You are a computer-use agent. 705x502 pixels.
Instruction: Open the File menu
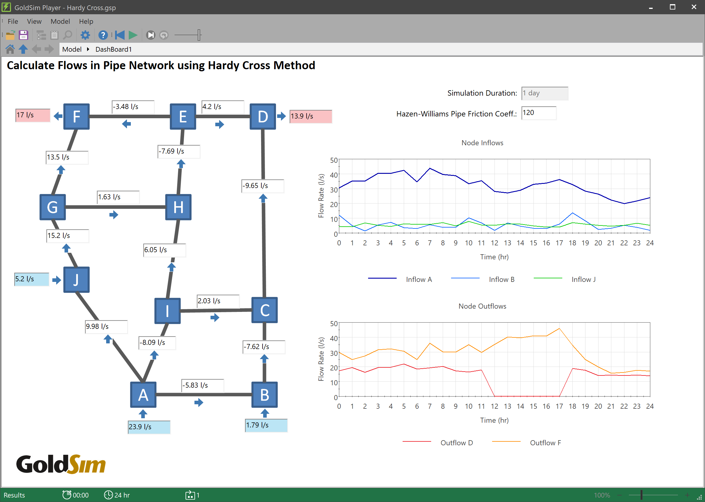point(13,21)
